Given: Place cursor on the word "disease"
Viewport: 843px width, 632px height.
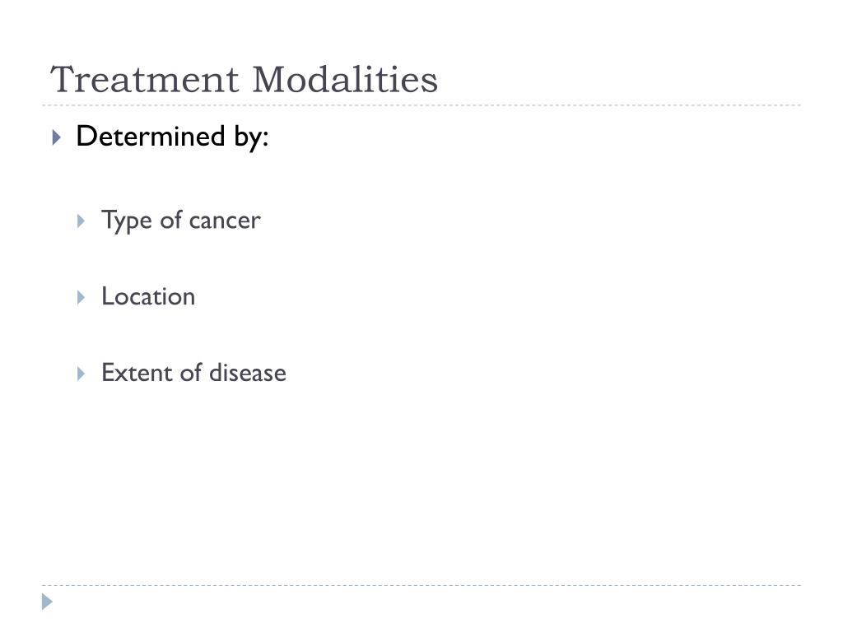Looking at the screenshot, I should (x=248, y=373).
